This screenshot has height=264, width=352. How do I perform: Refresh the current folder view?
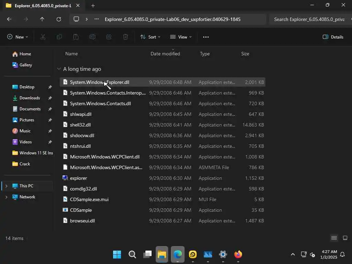(x=59, y=19)
